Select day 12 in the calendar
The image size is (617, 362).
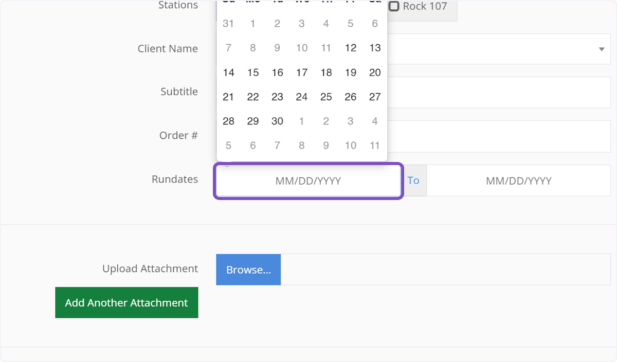[x=351, y=48]
